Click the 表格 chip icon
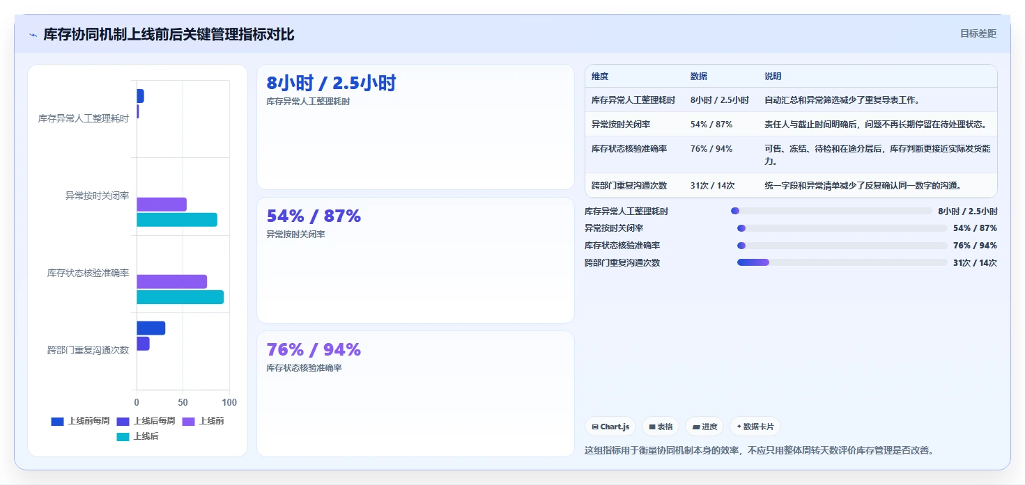This screenshot has width=1025, height=485. tap(652, 427)
